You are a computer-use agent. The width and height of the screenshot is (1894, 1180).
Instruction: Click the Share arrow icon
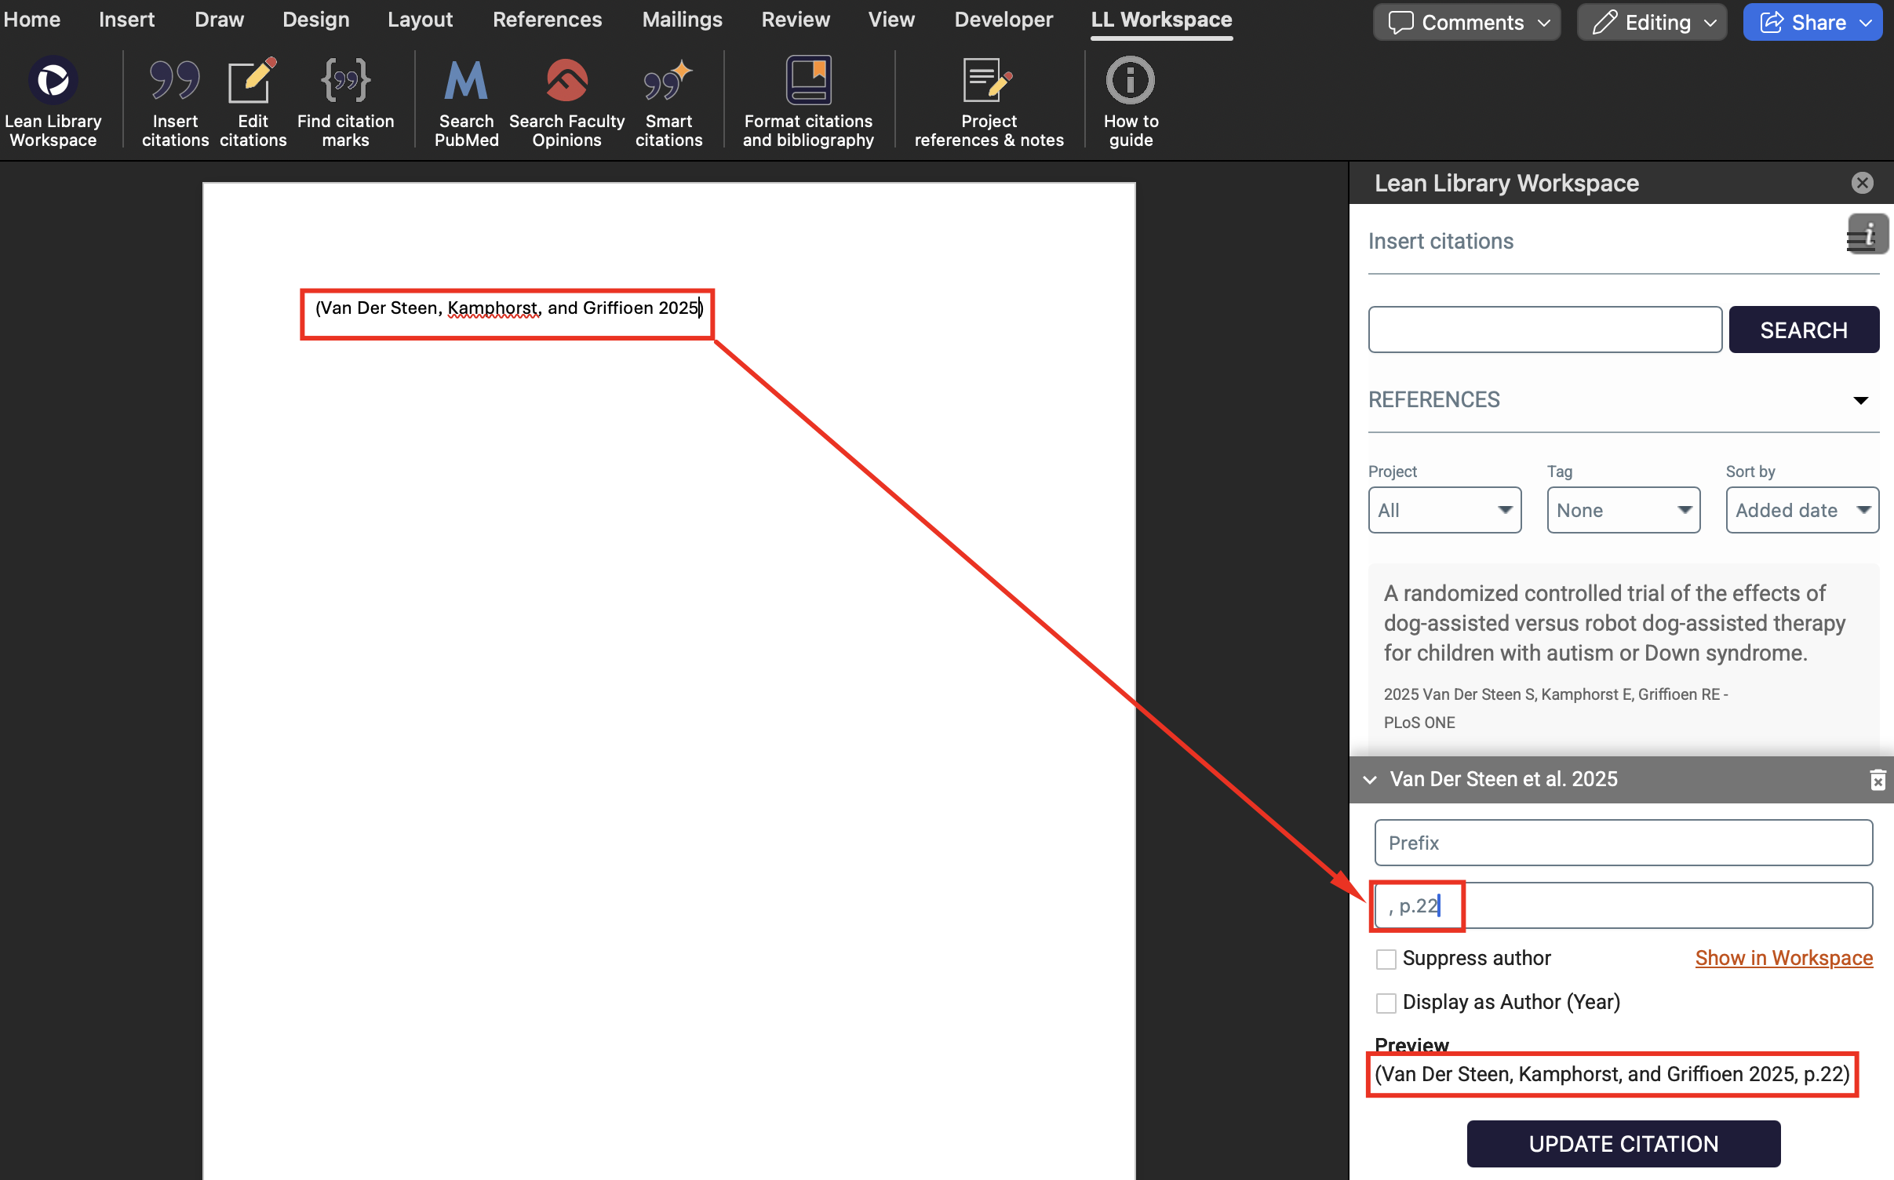point(1772,22)
